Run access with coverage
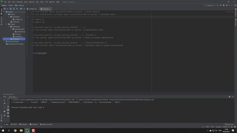This screenshot has height=133, width=237. [x=224, y=5]
